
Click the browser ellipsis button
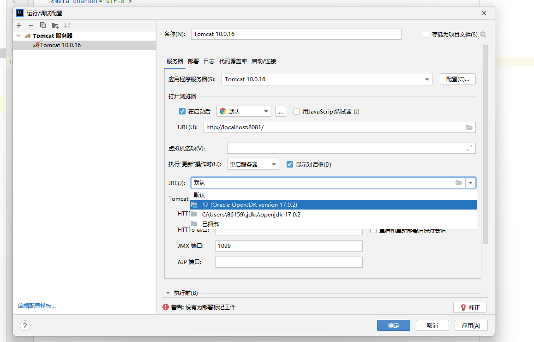click(x=280, y=111)
